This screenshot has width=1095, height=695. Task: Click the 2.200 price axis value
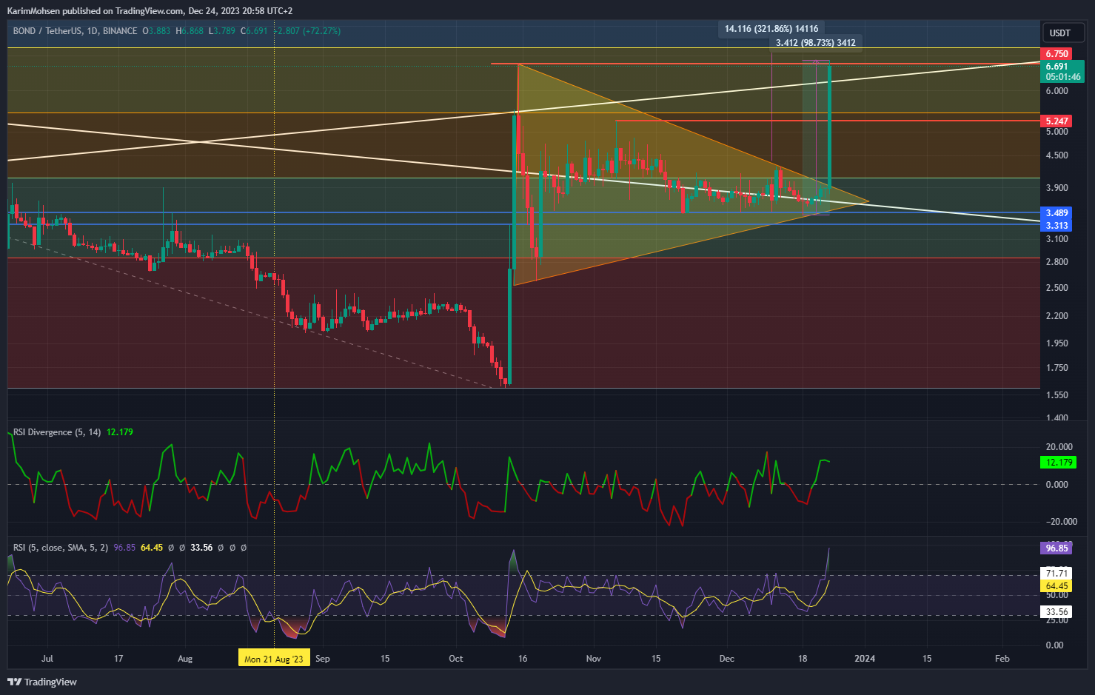[1057, 316]
